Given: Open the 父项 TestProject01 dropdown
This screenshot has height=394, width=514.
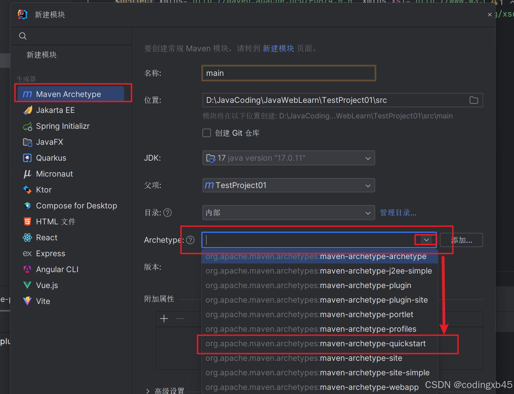Looking at the screenshot, I should pos(368,186).
